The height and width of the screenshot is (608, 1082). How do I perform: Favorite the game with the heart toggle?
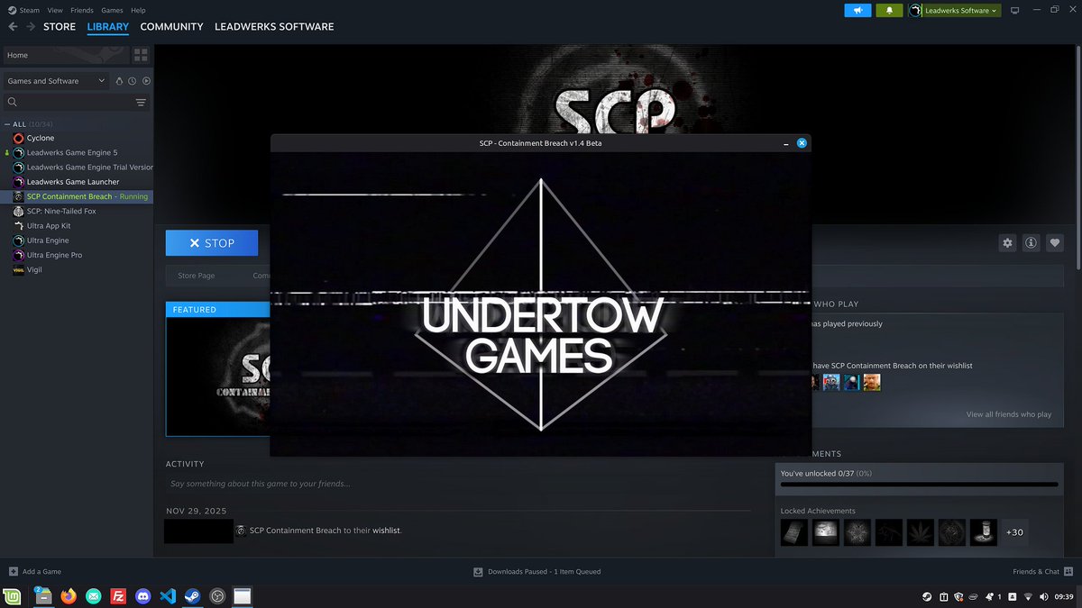(x=1054, y=242)
